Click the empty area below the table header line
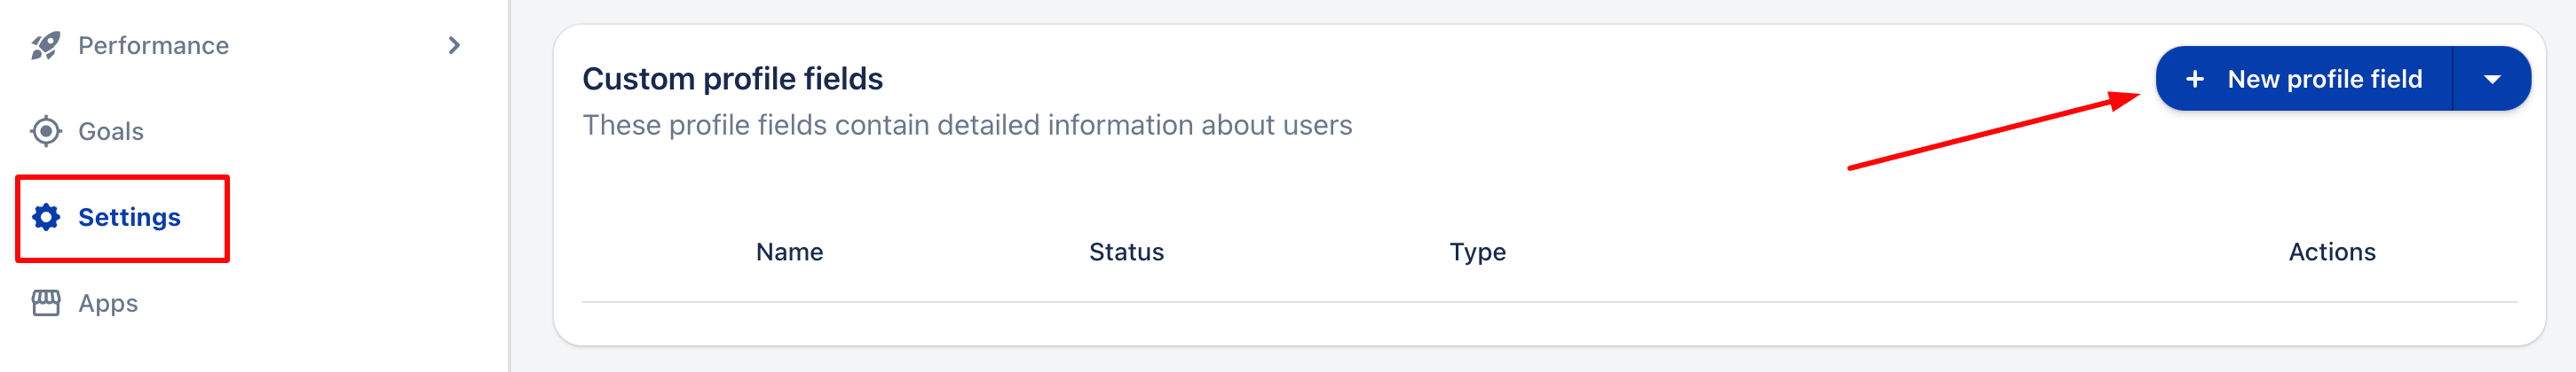2576x372 pixels. pyautogui.click(x=1548, y=324)
